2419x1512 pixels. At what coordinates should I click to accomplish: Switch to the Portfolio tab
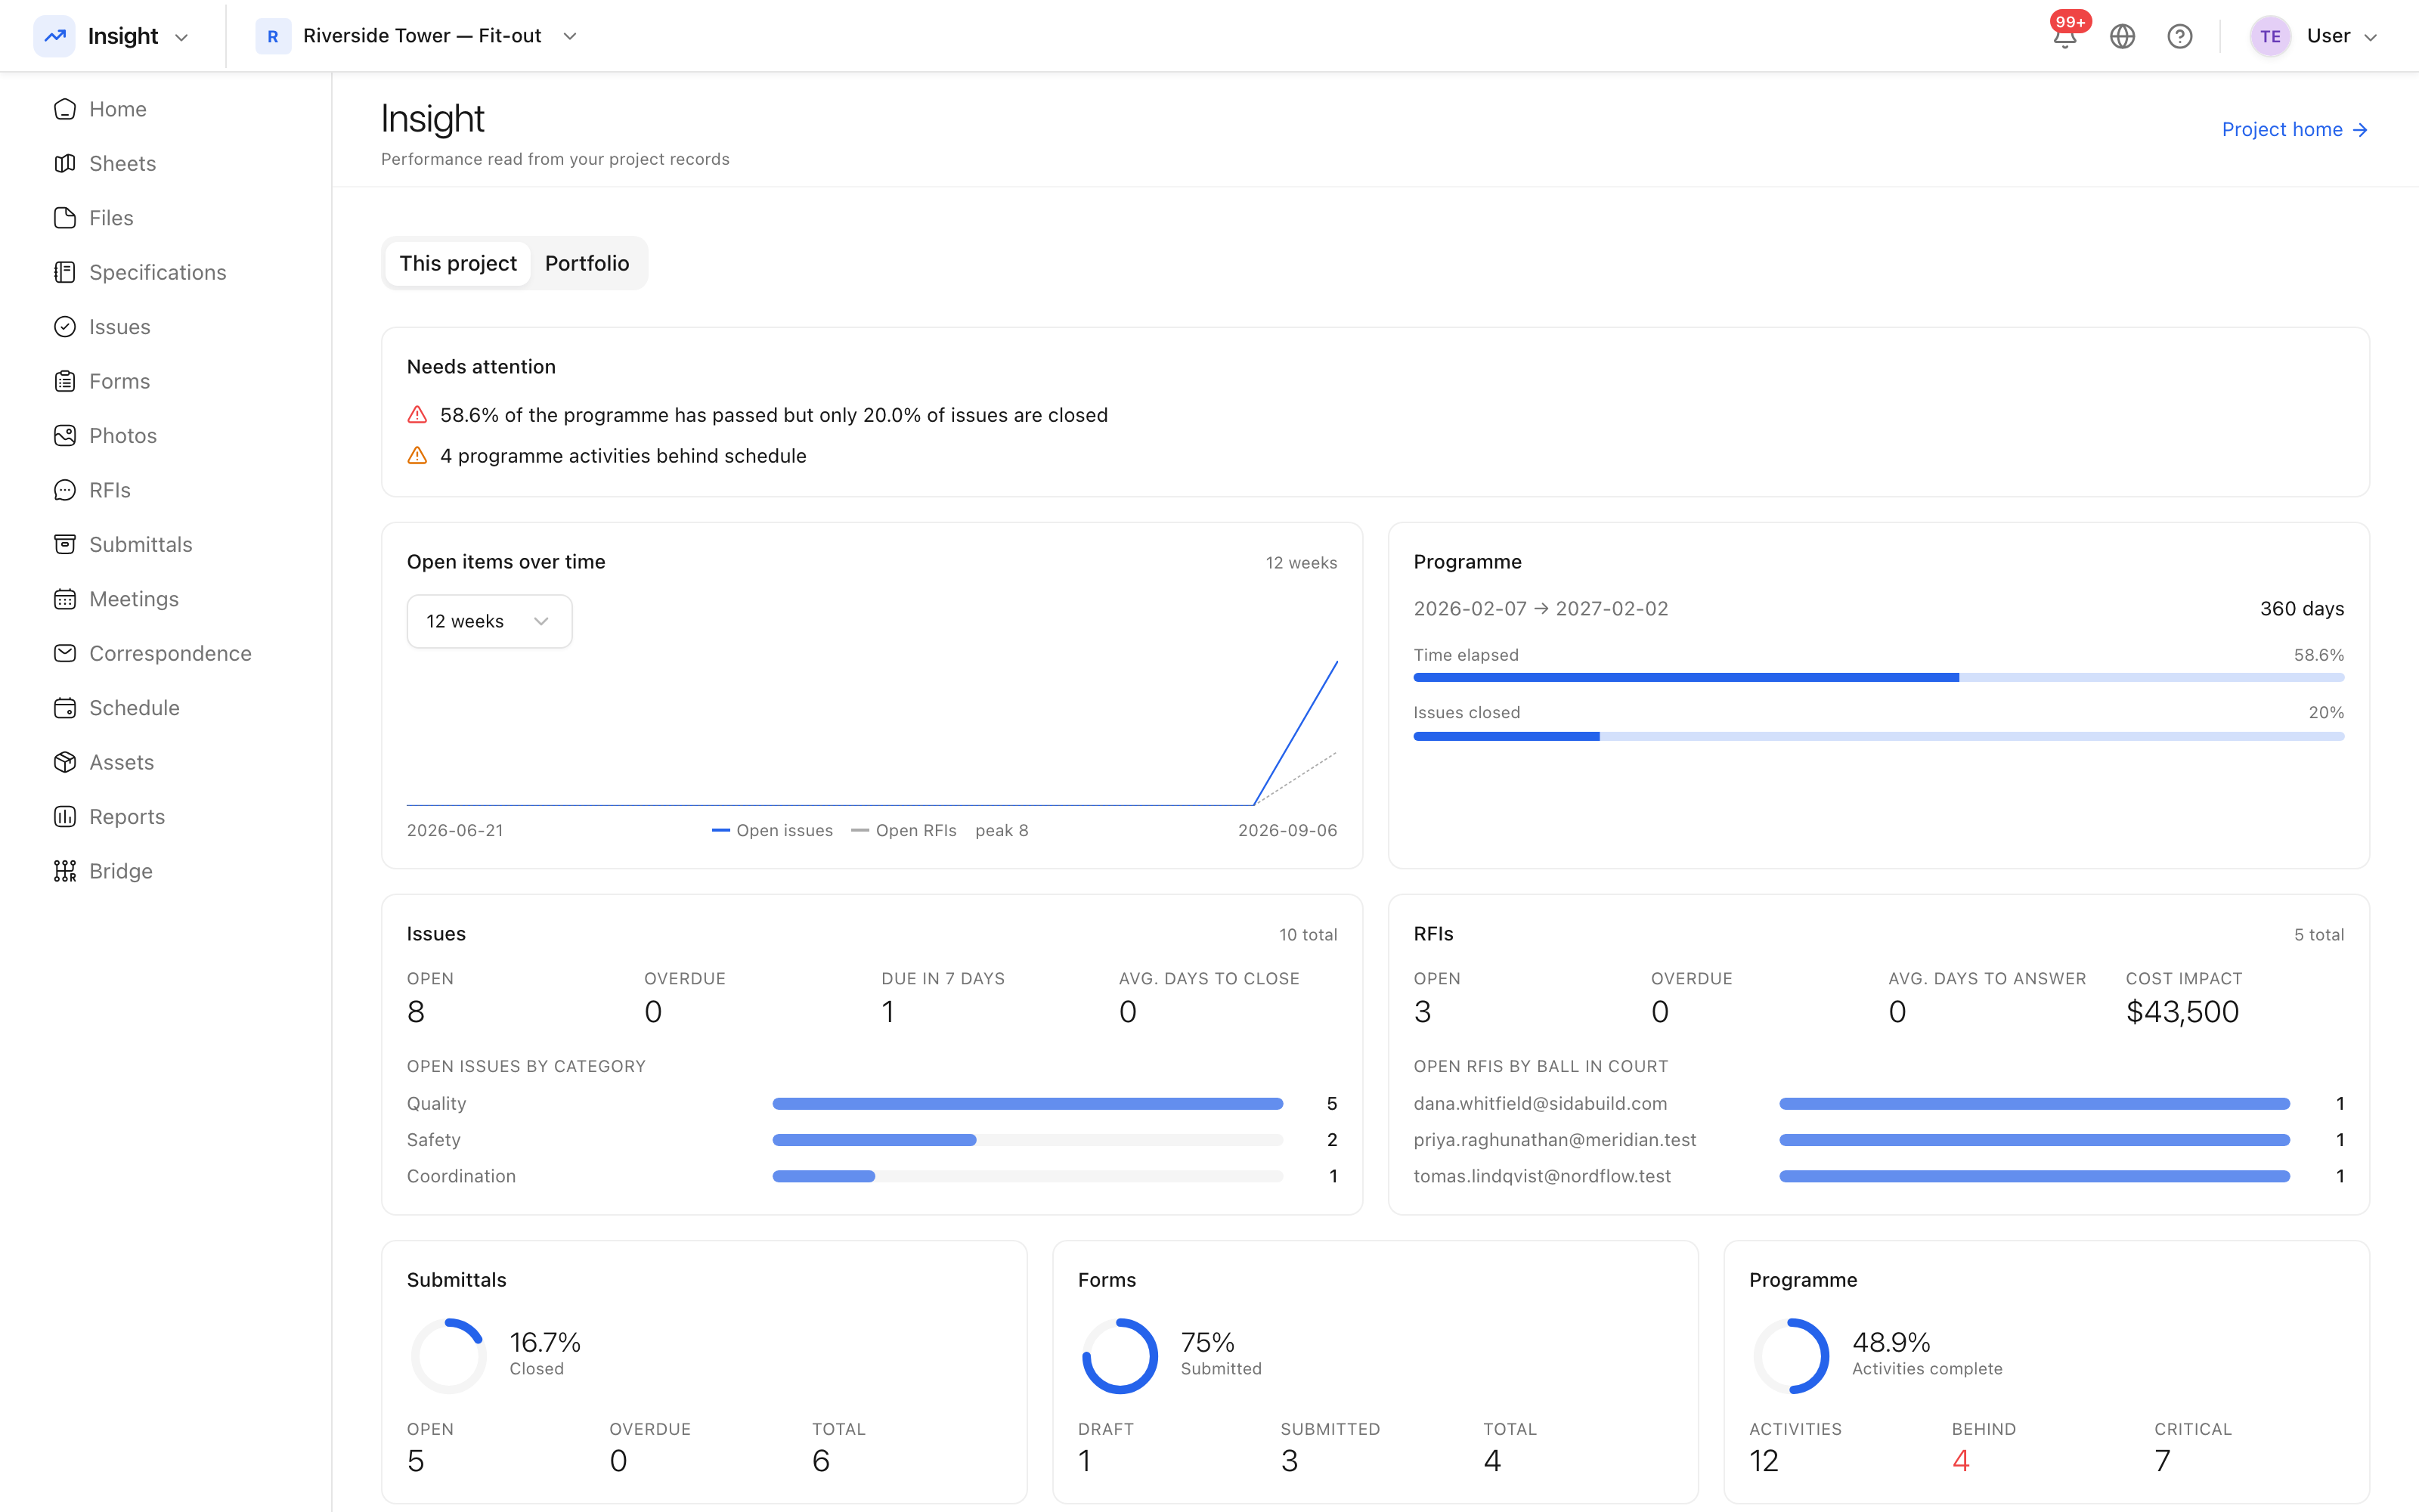coord(587,263)
